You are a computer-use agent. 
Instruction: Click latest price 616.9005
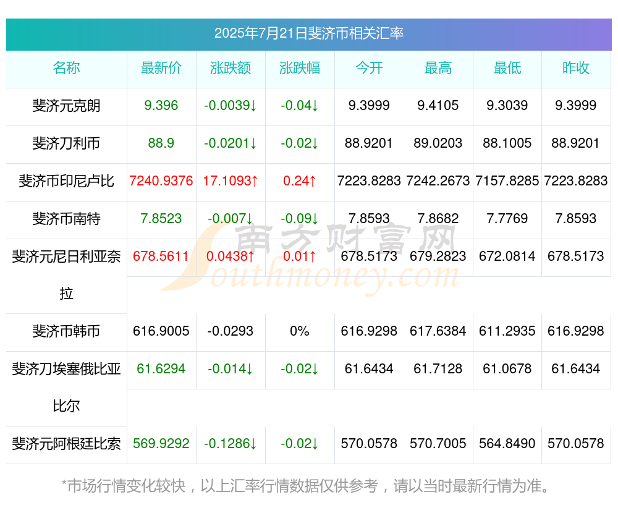click(161, 331)
